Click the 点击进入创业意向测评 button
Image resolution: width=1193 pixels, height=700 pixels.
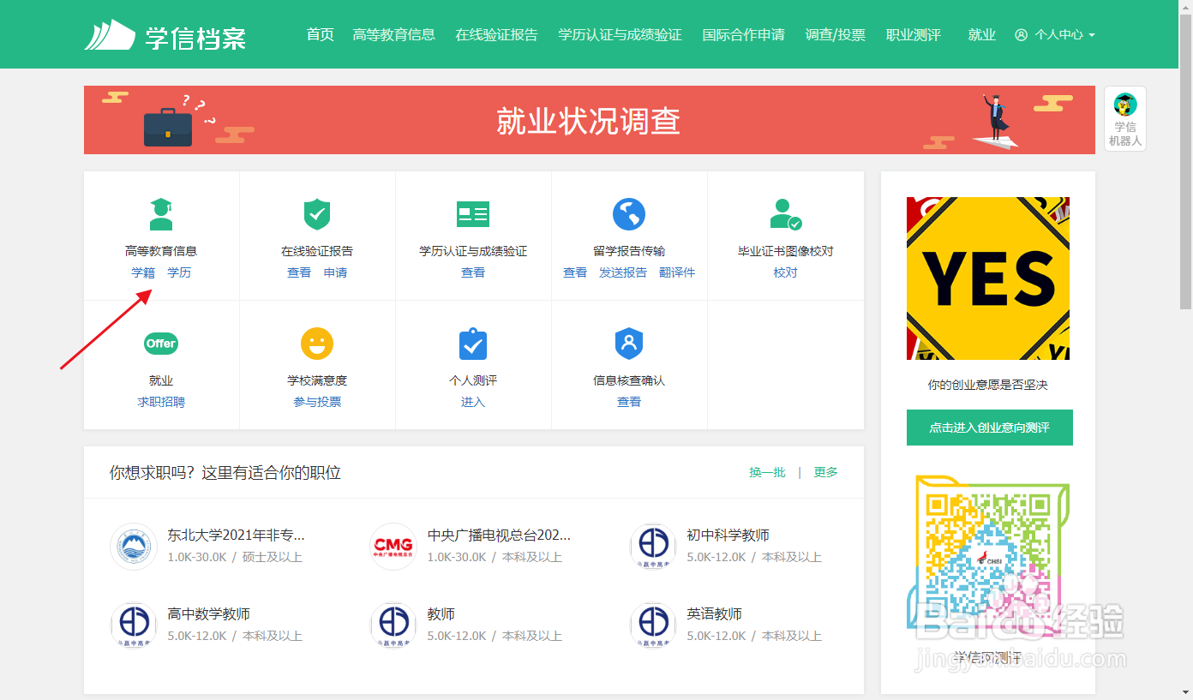pyautogui.click(x=990, y=428)
